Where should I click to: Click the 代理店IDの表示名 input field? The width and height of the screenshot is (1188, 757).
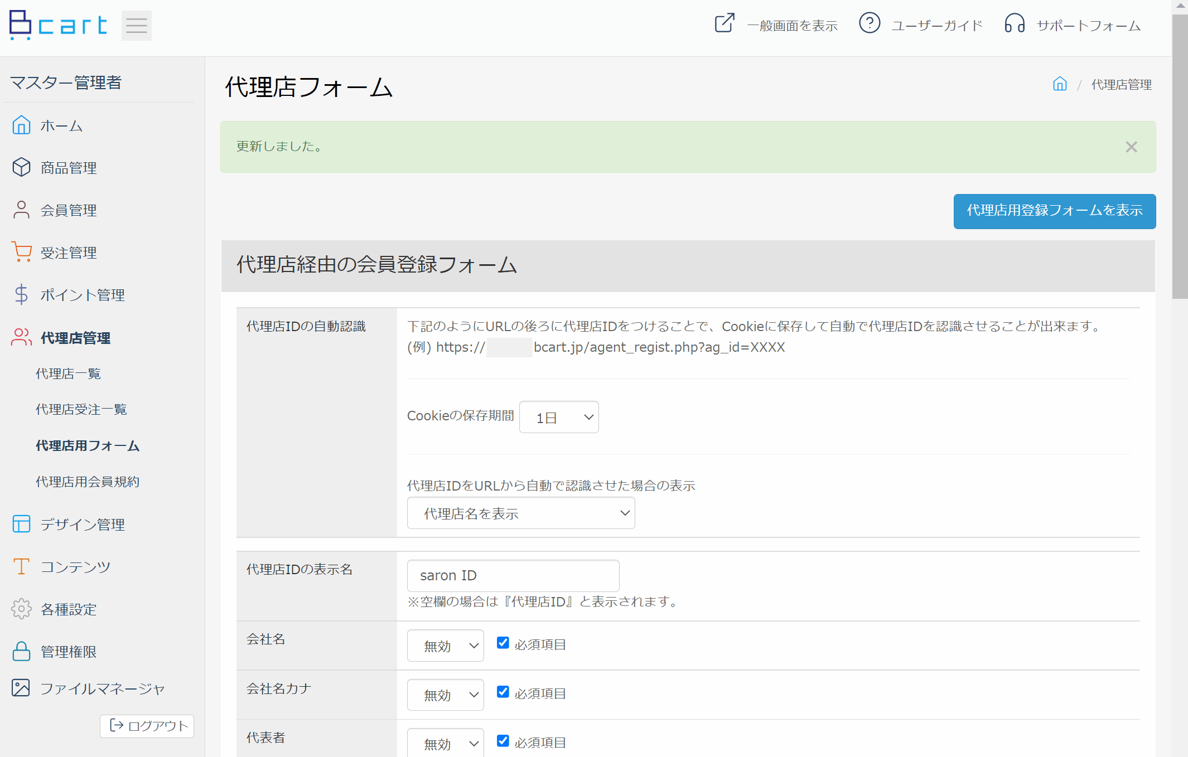(513, 575)
